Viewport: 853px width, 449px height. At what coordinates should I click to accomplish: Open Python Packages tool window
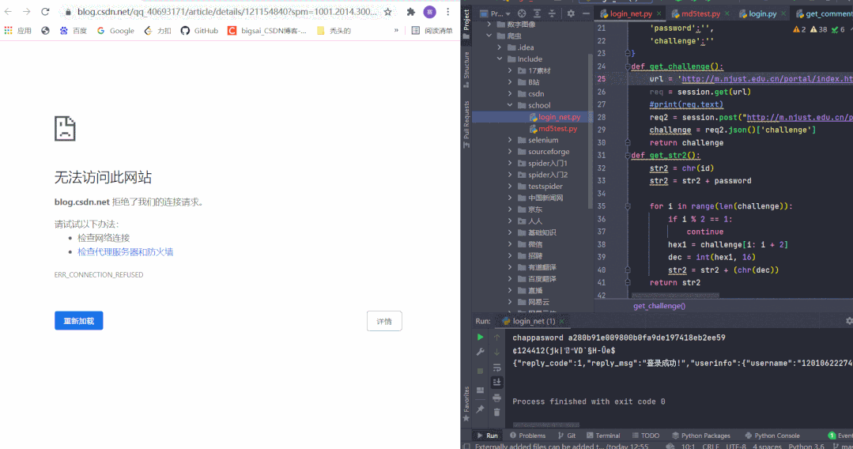[700, 436]
